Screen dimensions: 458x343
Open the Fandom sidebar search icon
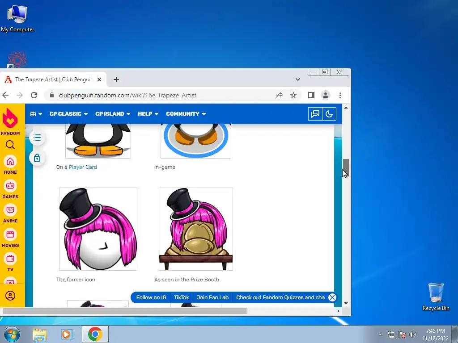10,145
